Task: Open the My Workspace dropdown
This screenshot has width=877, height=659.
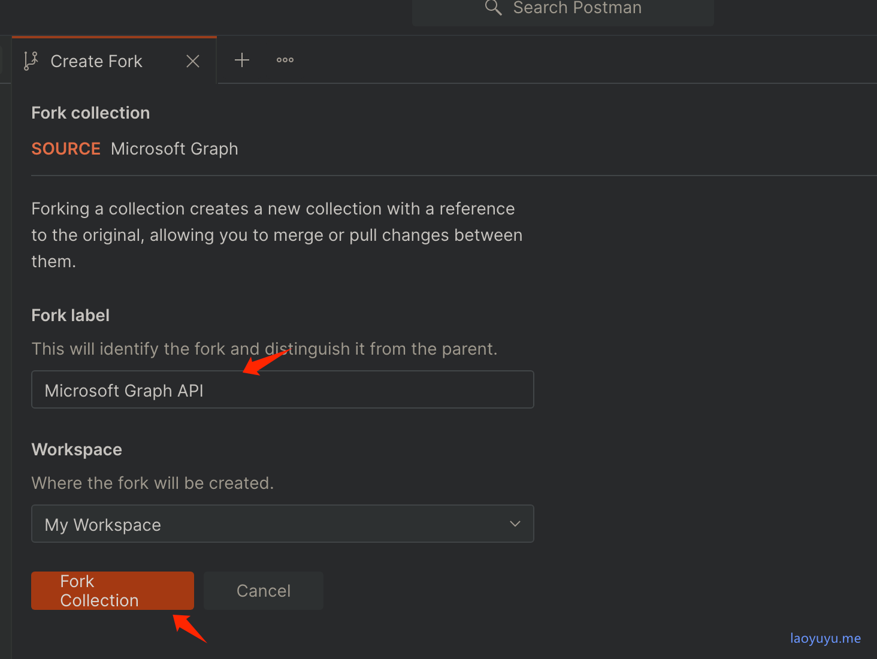Action: pyautogui.click(x=283, y=524)
